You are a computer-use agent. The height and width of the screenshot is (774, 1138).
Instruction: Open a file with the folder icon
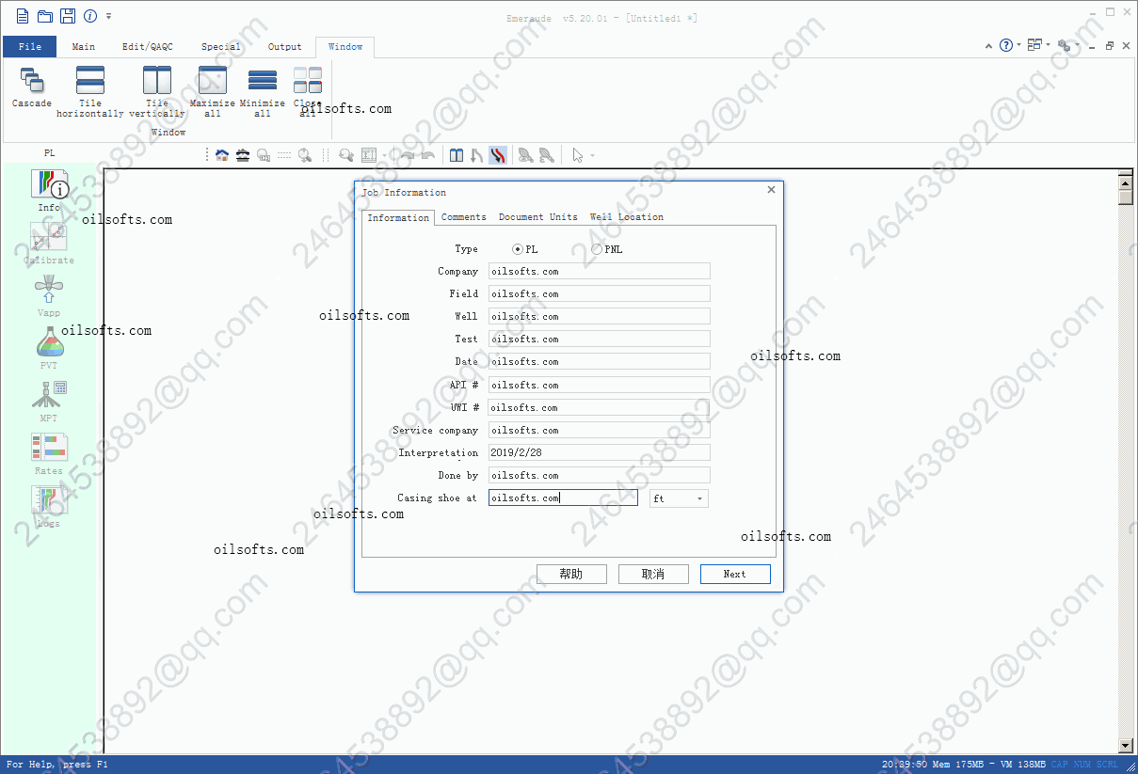(45, 16)
